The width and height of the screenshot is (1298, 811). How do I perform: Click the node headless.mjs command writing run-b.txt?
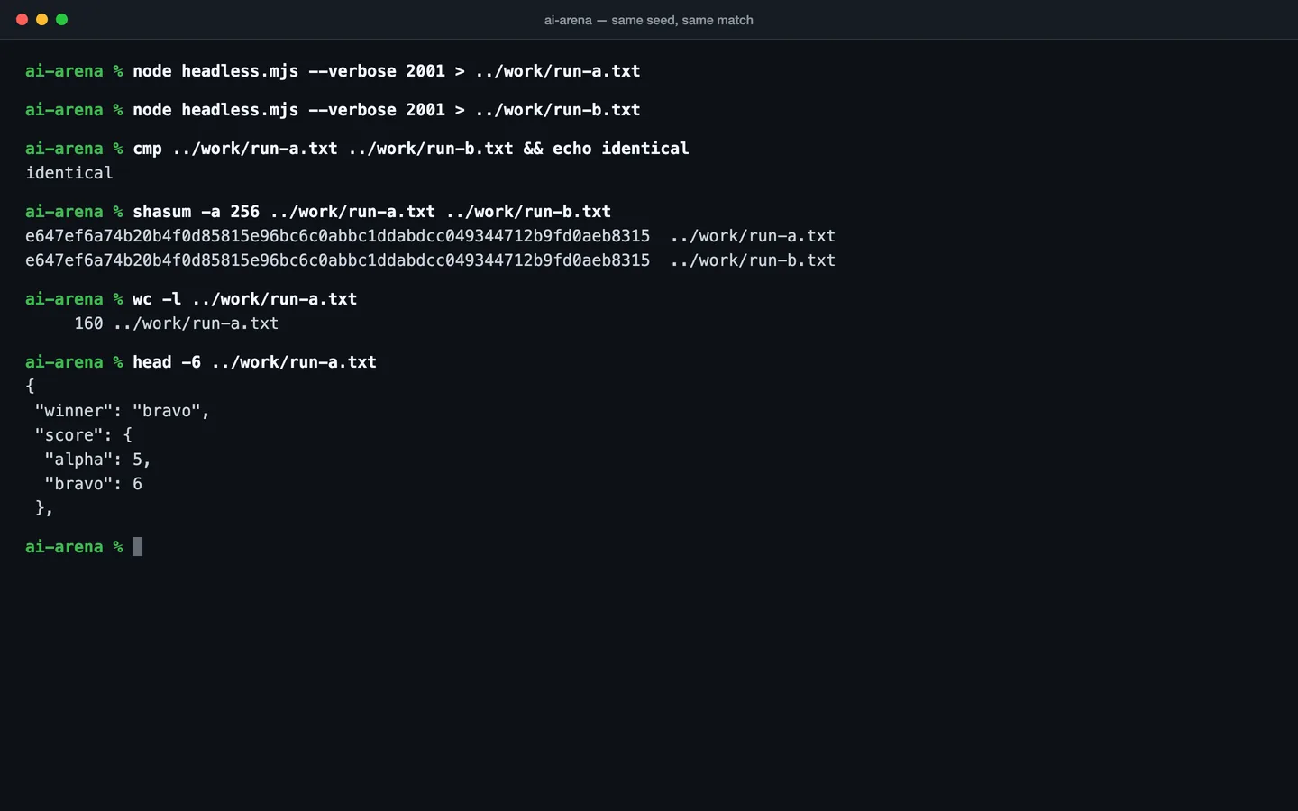tap(387, 110)
